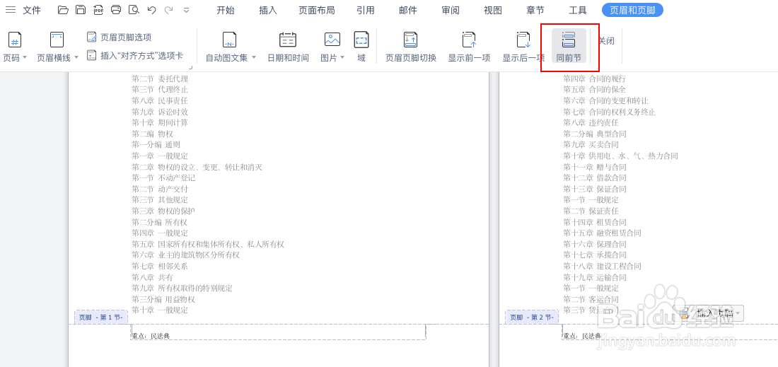Viewport: 778px width, 367px height.
Task: Switch to the 审阅 tab
Action: tap(451, 10)
